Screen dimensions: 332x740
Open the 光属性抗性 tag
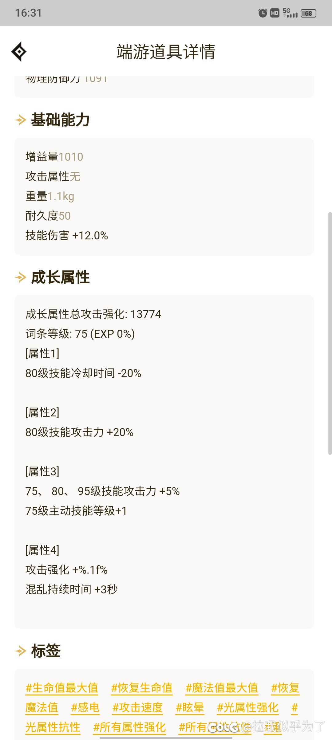53,727
